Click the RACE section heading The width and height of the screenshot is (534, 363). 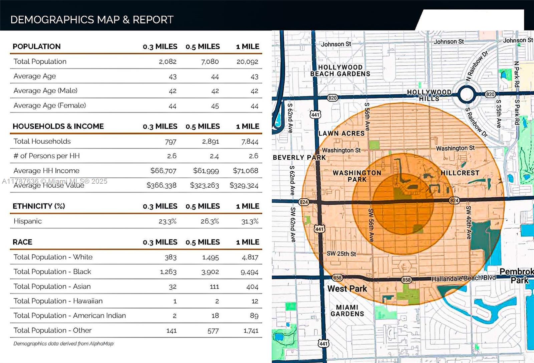(x=22, y=242)
